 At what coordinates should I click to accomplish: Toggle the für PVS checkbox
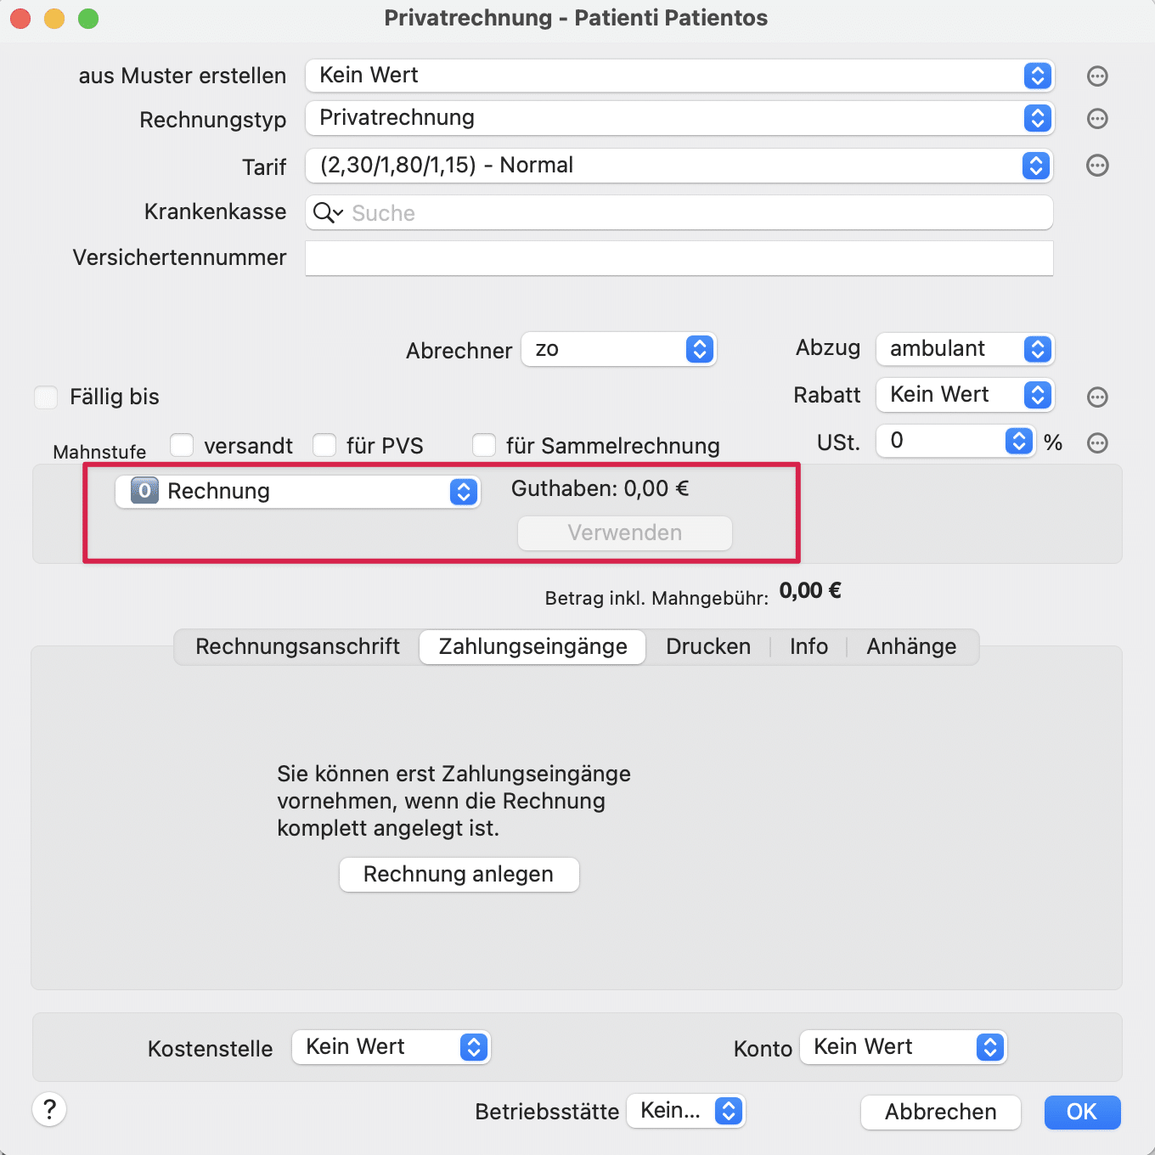pos(324,445)
